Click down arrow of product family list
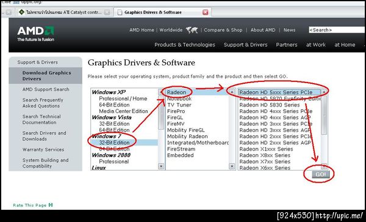The image size is (366, 222). 232,166
